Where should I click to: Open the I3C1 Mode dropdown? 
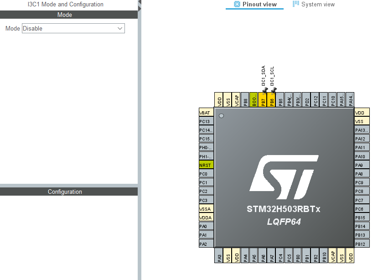(73, 28)
